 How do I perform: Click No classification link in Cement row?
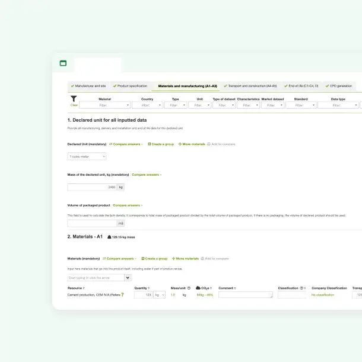[x=323, y=295]
